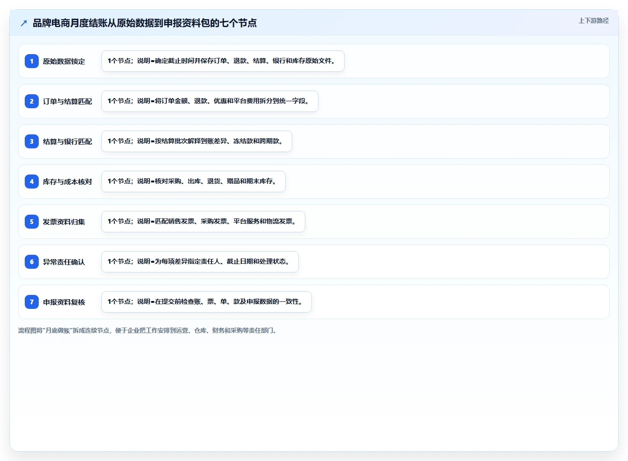Click the 结算与银行匹配 node label
Screen dimensions: 628x461
[67, 141]
